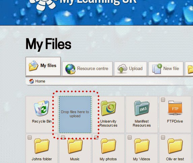Screen dimensions: 193x163
Task: Open the Oliv er test folder
Action: click(175, 146)
